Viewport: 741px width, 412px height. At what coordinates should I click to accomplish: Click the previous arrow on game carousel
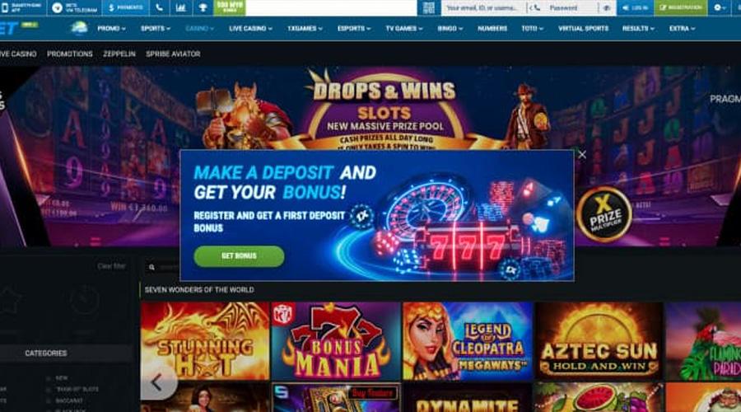158,382
